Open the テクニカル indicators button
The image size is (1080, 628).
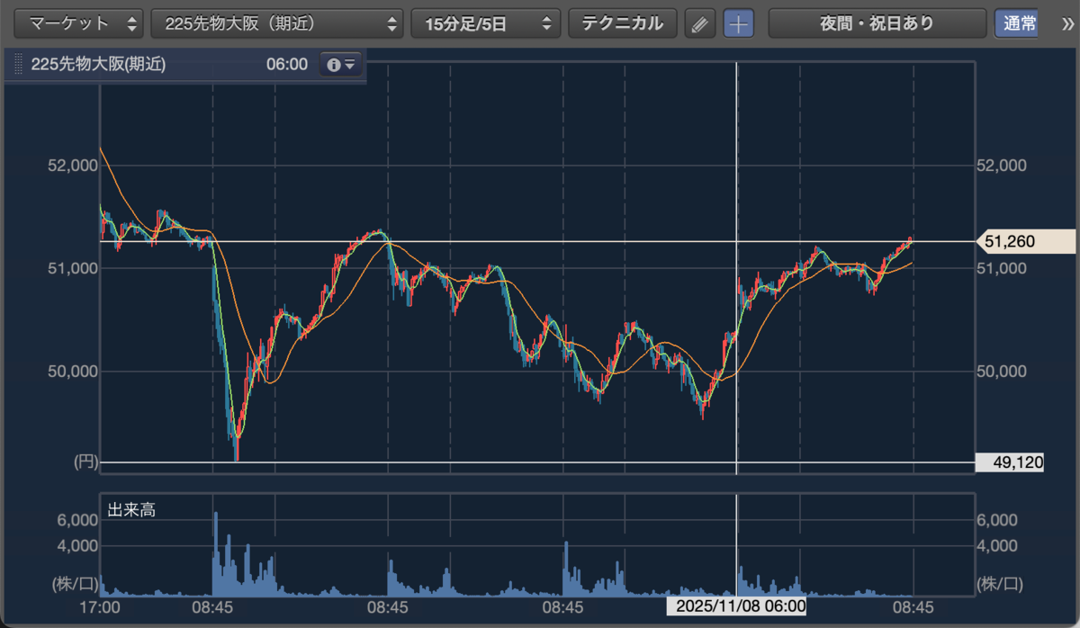(x=623, y=23)
